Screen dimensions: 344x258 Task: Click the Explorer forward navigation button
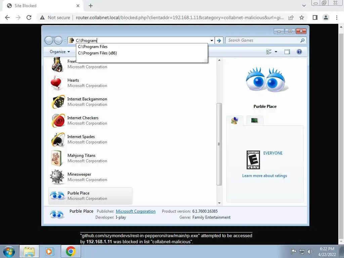coord(58,40)
